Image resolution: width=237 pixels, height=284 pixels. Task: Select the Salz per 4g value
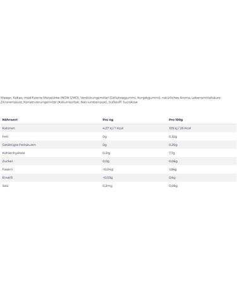pyautogui.click(x=107, y=186)
